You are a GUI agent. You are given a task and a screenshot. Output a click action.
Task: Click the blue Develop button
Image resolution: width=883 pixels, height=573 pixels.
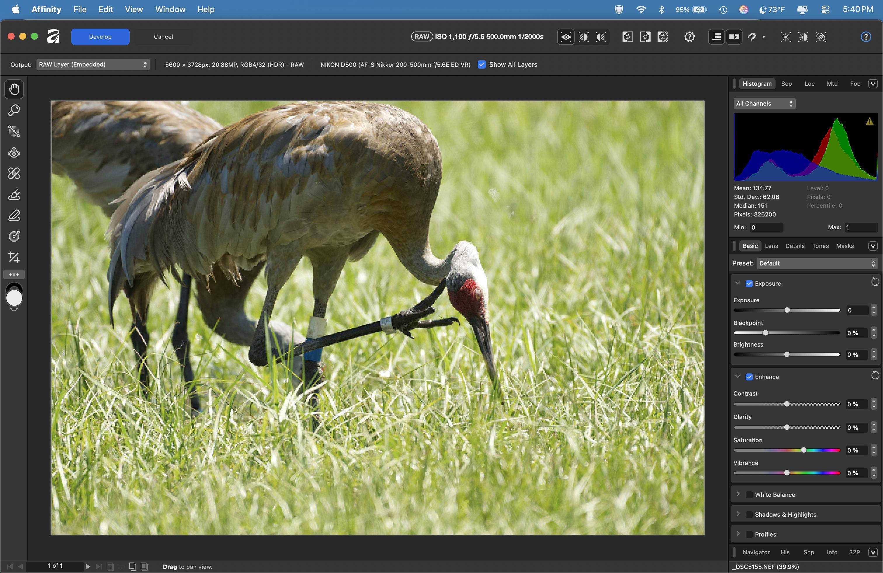point(100,37)
